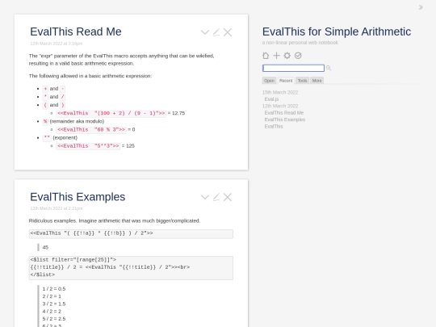The image size is (436, 327).
Task: Click the EvalThis Examples title
Action: [78, 197]
